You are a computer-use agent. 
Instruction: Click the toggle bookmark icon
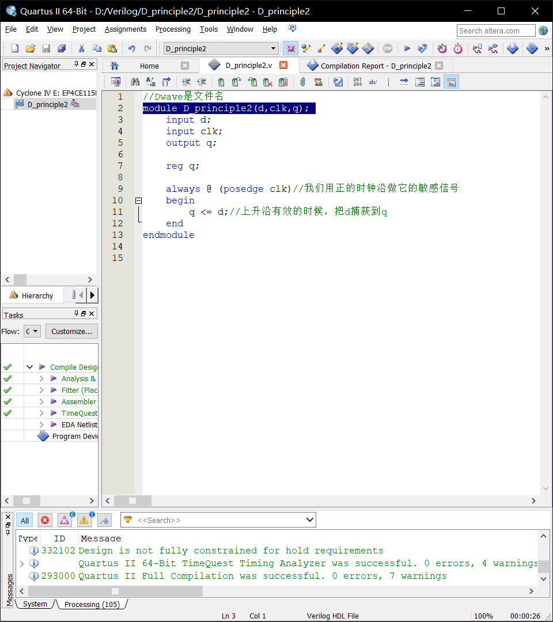[221, 82]
